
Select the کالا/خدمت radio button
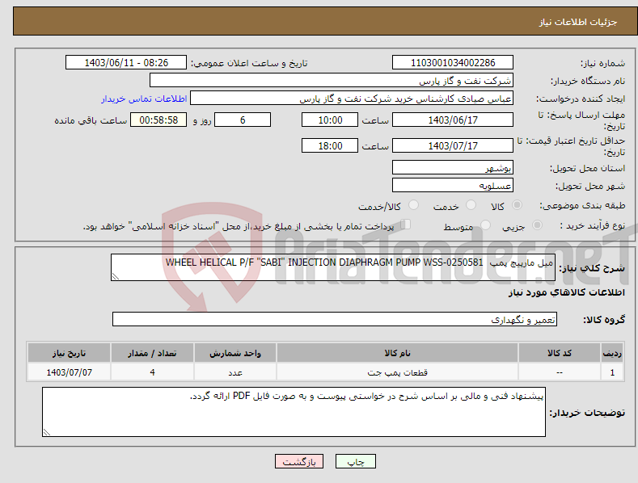point(413,205)
